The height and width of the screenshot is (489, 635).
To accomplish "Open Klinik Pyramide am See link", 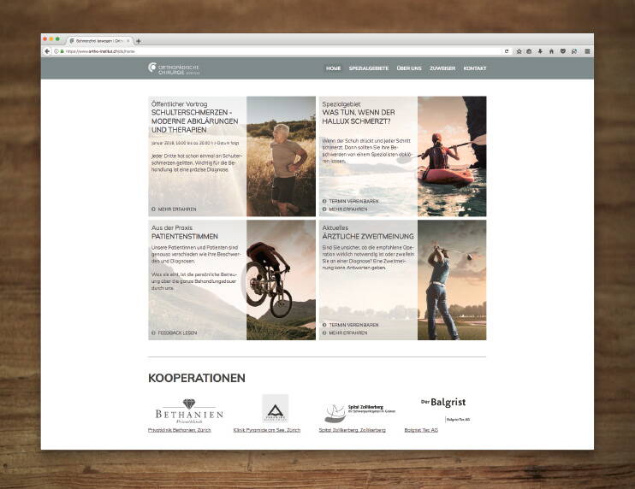I will [267, 430].
